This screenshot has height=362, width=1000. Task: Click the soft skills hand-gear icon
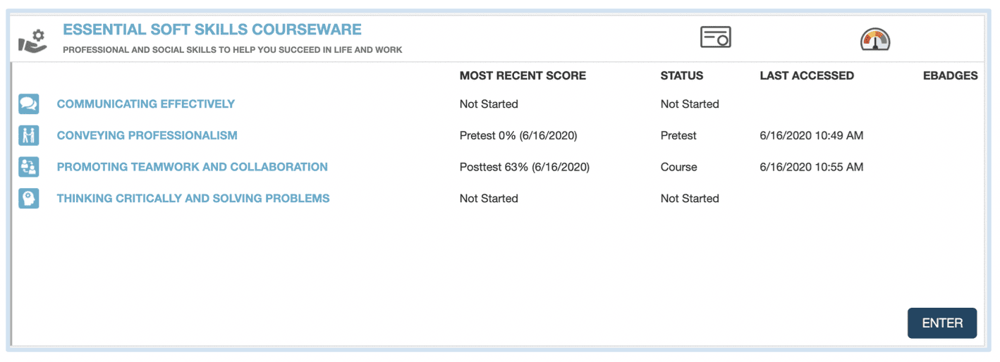point(32,40)
